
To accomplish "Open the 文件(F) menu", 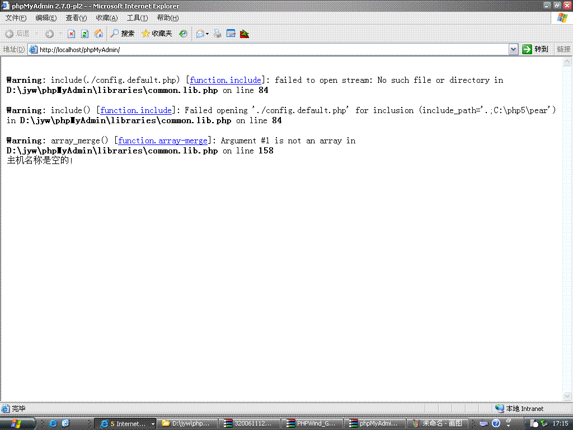I will pyautogui.click(x=16, y=18).
